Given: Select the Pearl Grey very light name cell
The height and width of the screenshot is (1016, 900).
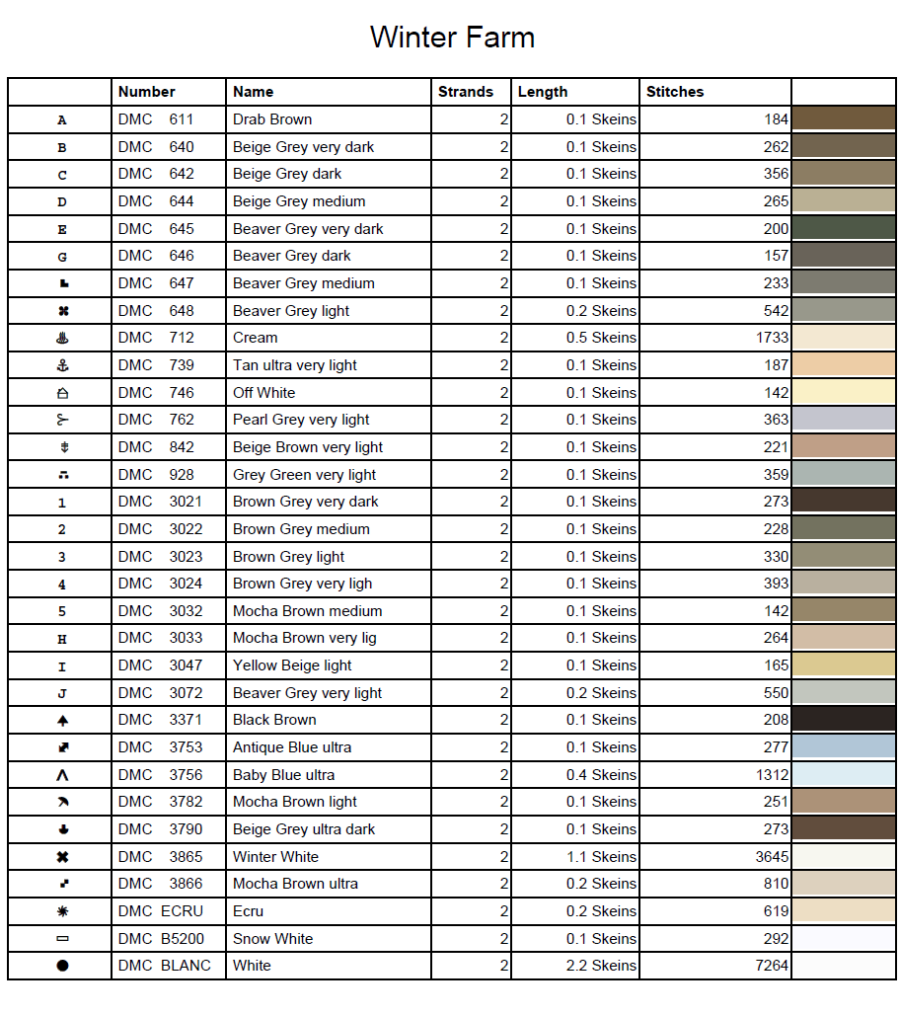Looking at the screenshot, I should tap(301, 420).
